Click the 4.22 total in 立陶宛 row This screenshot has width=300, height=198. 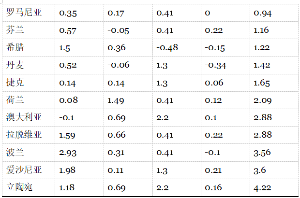[262, 187]
